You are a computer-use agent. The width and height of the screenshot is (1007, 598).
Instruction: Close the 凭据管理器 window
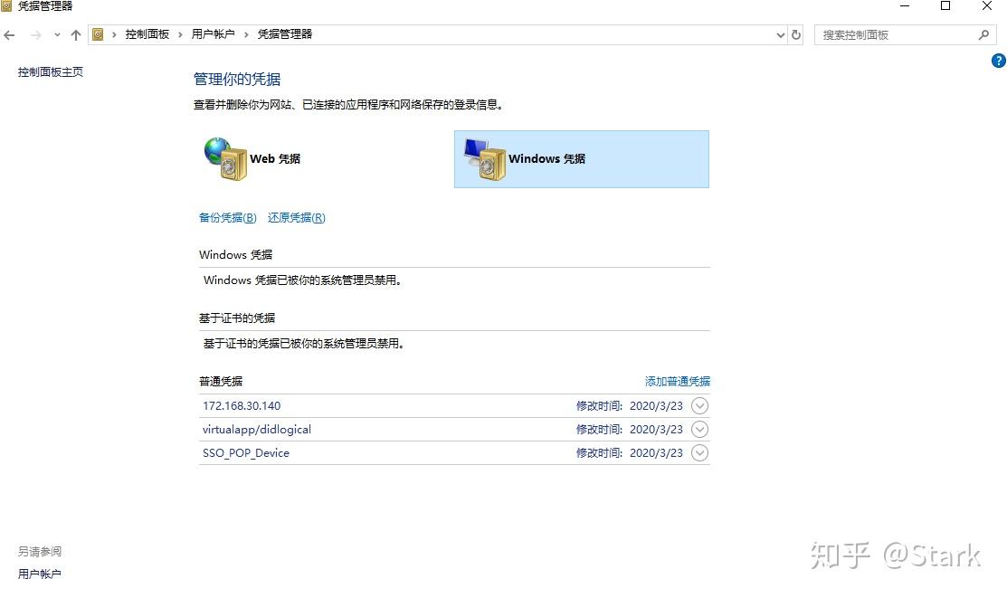[987, 5]
